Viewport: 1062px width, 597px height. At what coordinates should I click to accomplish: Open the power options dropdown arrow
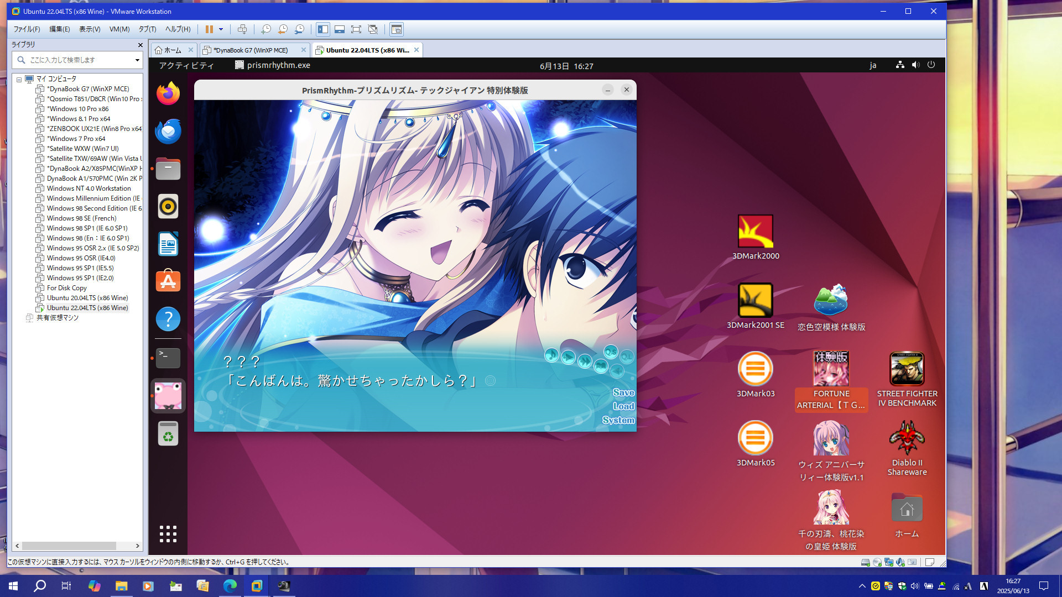click(221, 29)
